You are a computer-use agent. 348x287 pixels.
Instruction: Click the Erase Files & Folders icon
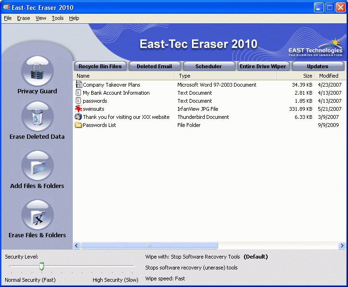[x=37, y=215]
